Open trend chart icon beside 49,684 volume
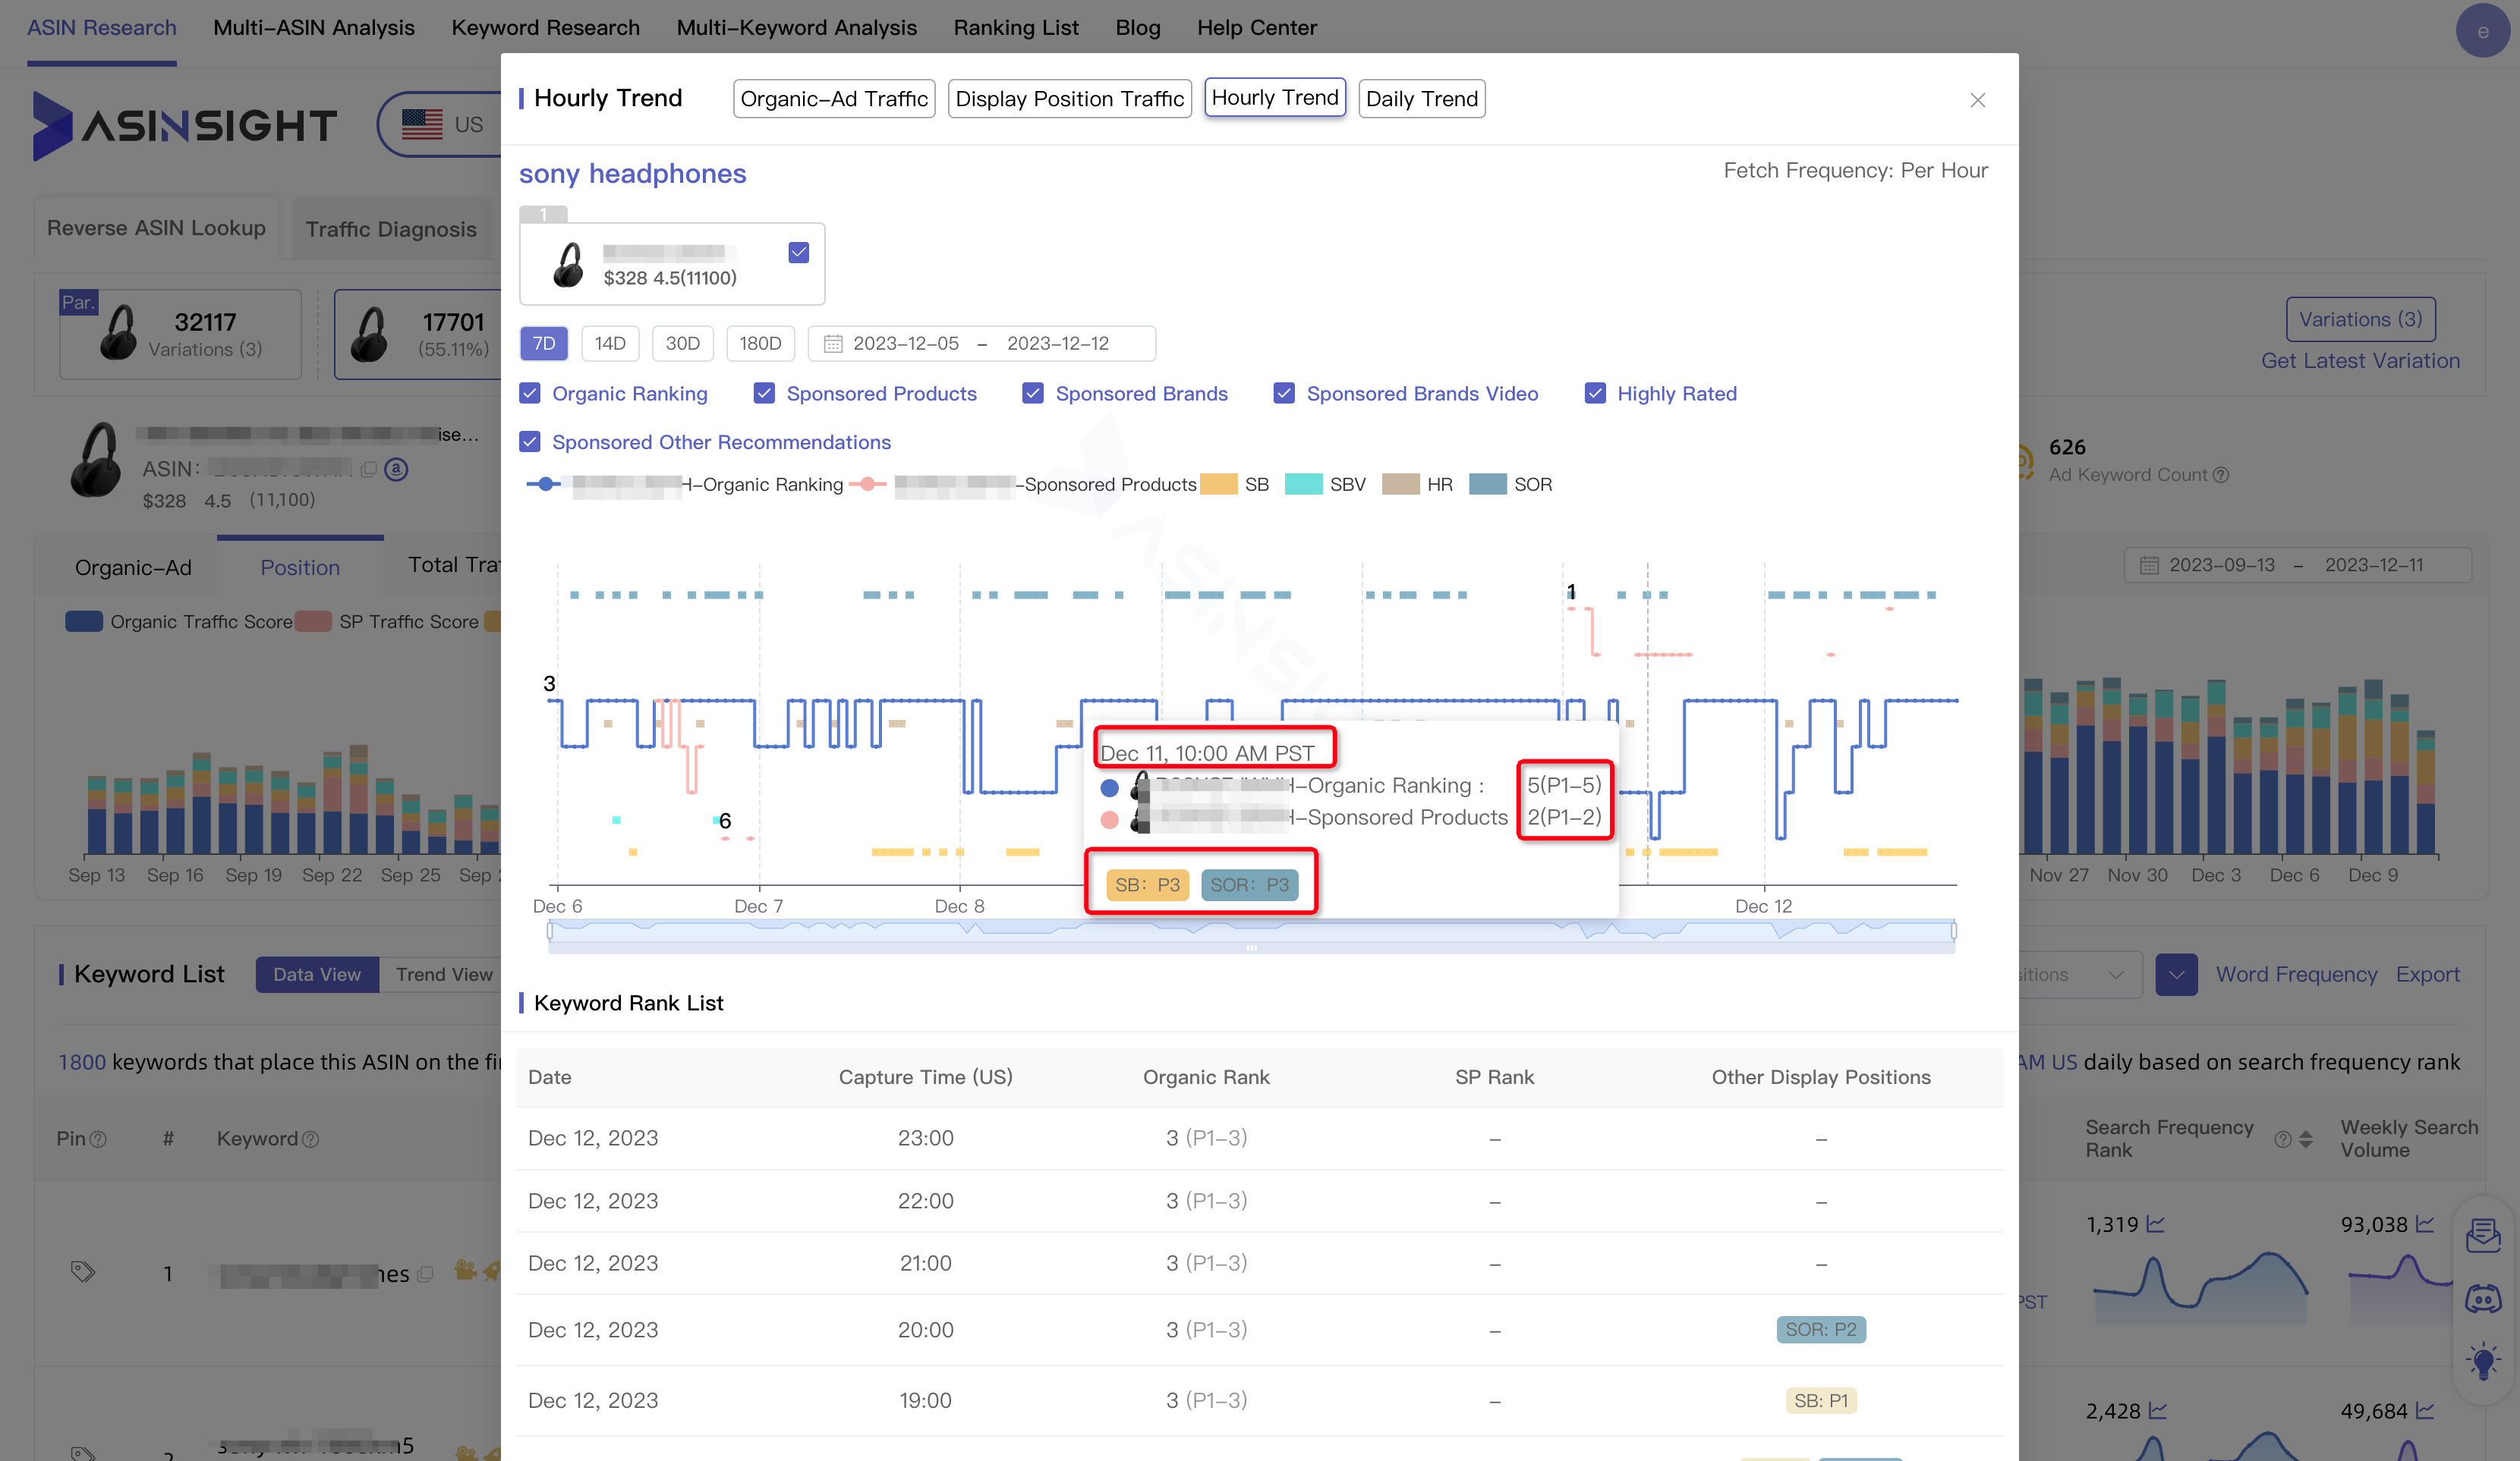The image size is (2520, 1461). coord(2425,1411)
